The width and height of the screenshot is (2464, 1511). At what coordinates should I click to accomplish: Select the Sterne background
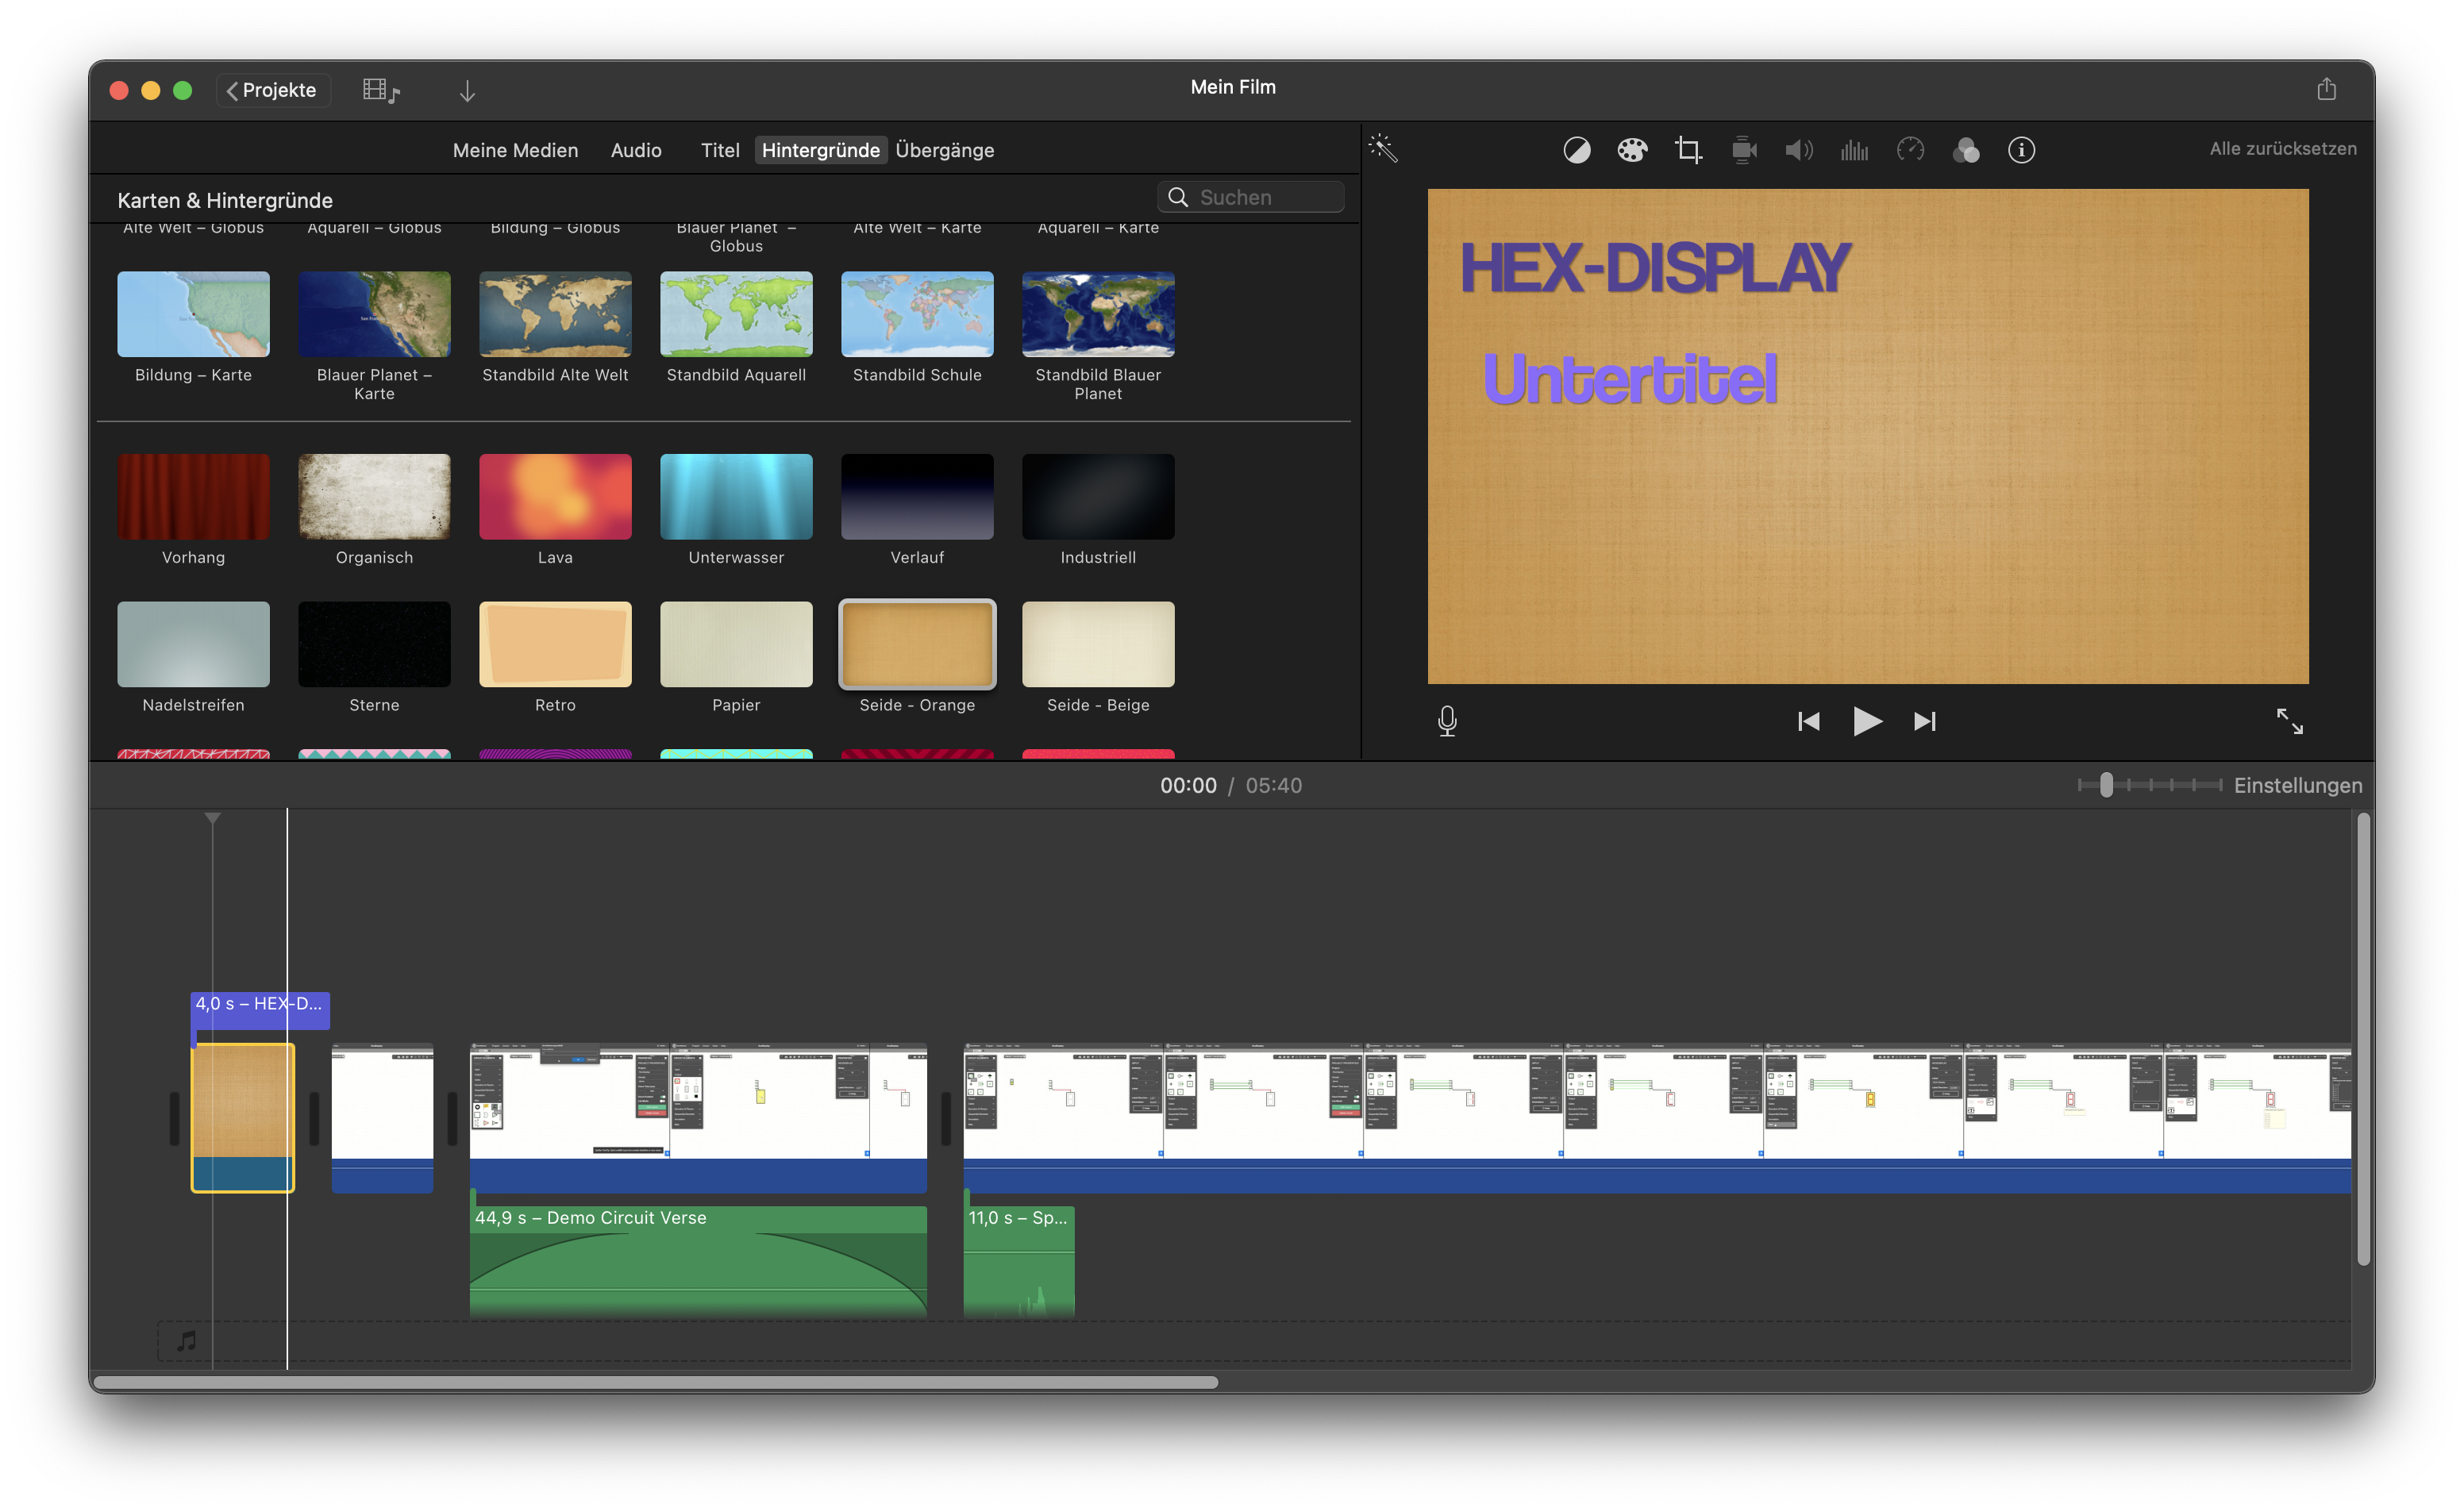[374, 644]
